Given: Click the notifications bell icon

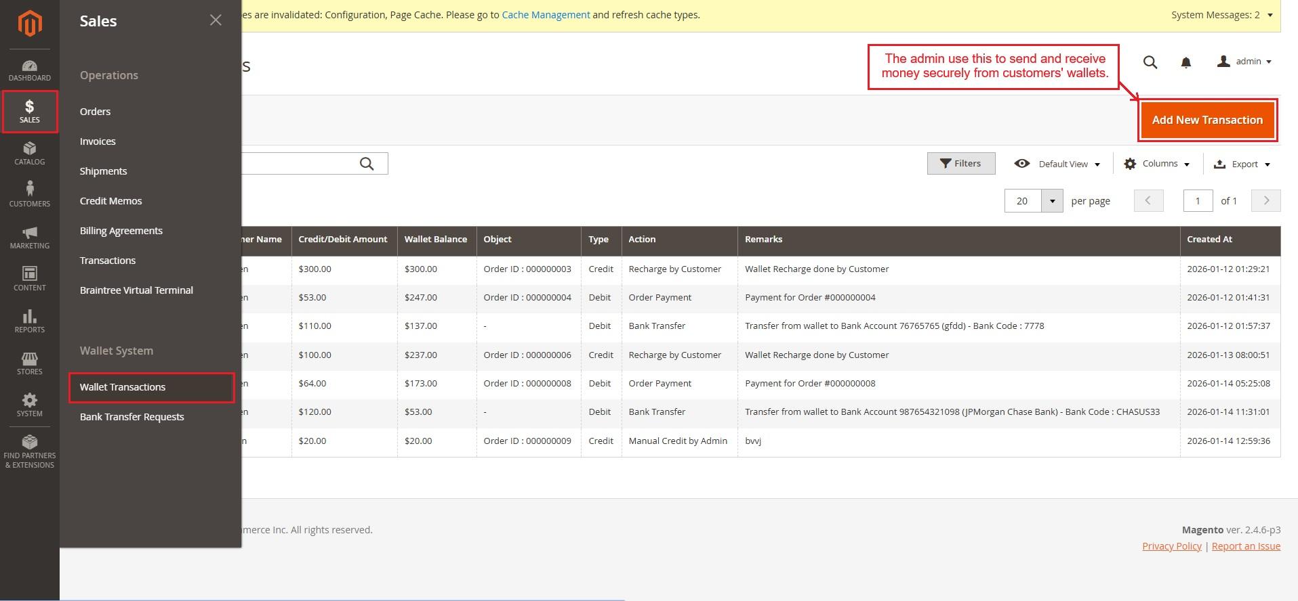Looking at the screenshot, I should [x=1185, y=62].
